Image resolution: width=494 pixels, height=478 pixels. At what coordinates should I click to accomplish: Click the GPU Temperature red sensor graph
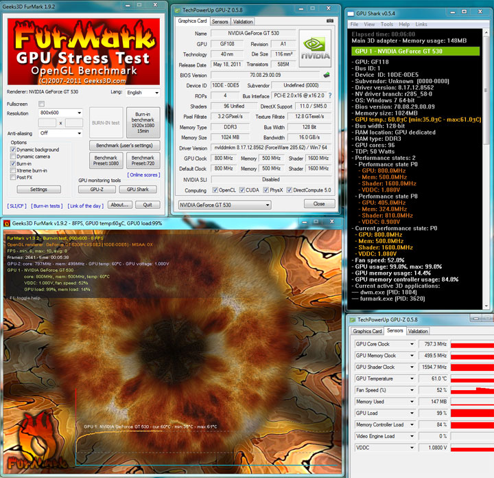[x=472, y=380]
